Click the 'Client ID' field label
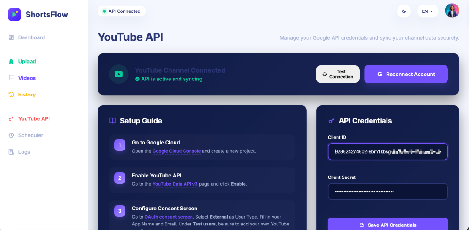Image resolution: width=469 pixels, height=230 pixels. 337,137
